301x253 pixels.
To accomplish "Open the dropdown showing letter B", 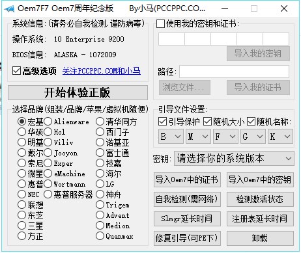I will point(171,137).
